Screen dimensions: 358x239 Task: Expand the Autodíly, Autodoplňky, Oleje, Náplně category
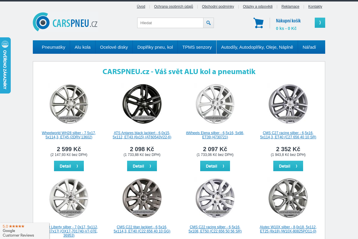click(257, 47)
